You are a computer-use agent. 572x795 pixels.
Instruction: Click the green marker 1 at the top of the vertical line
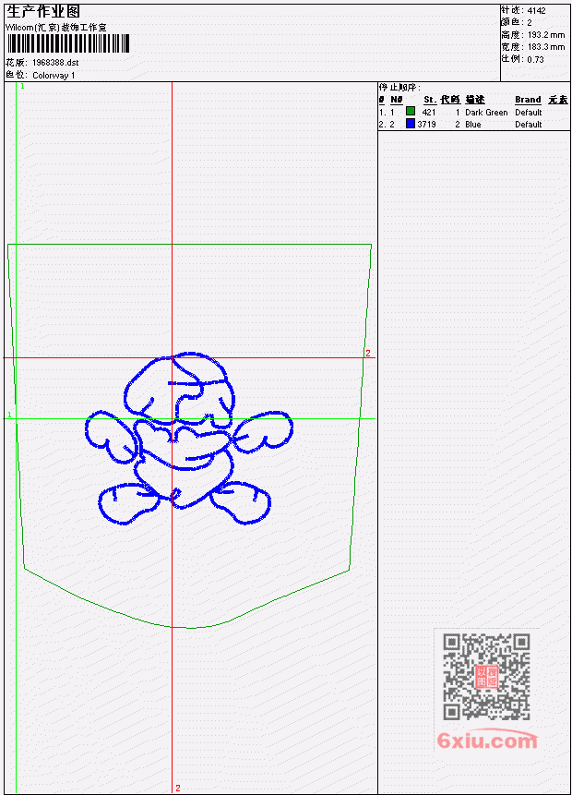tap(22, 86)
